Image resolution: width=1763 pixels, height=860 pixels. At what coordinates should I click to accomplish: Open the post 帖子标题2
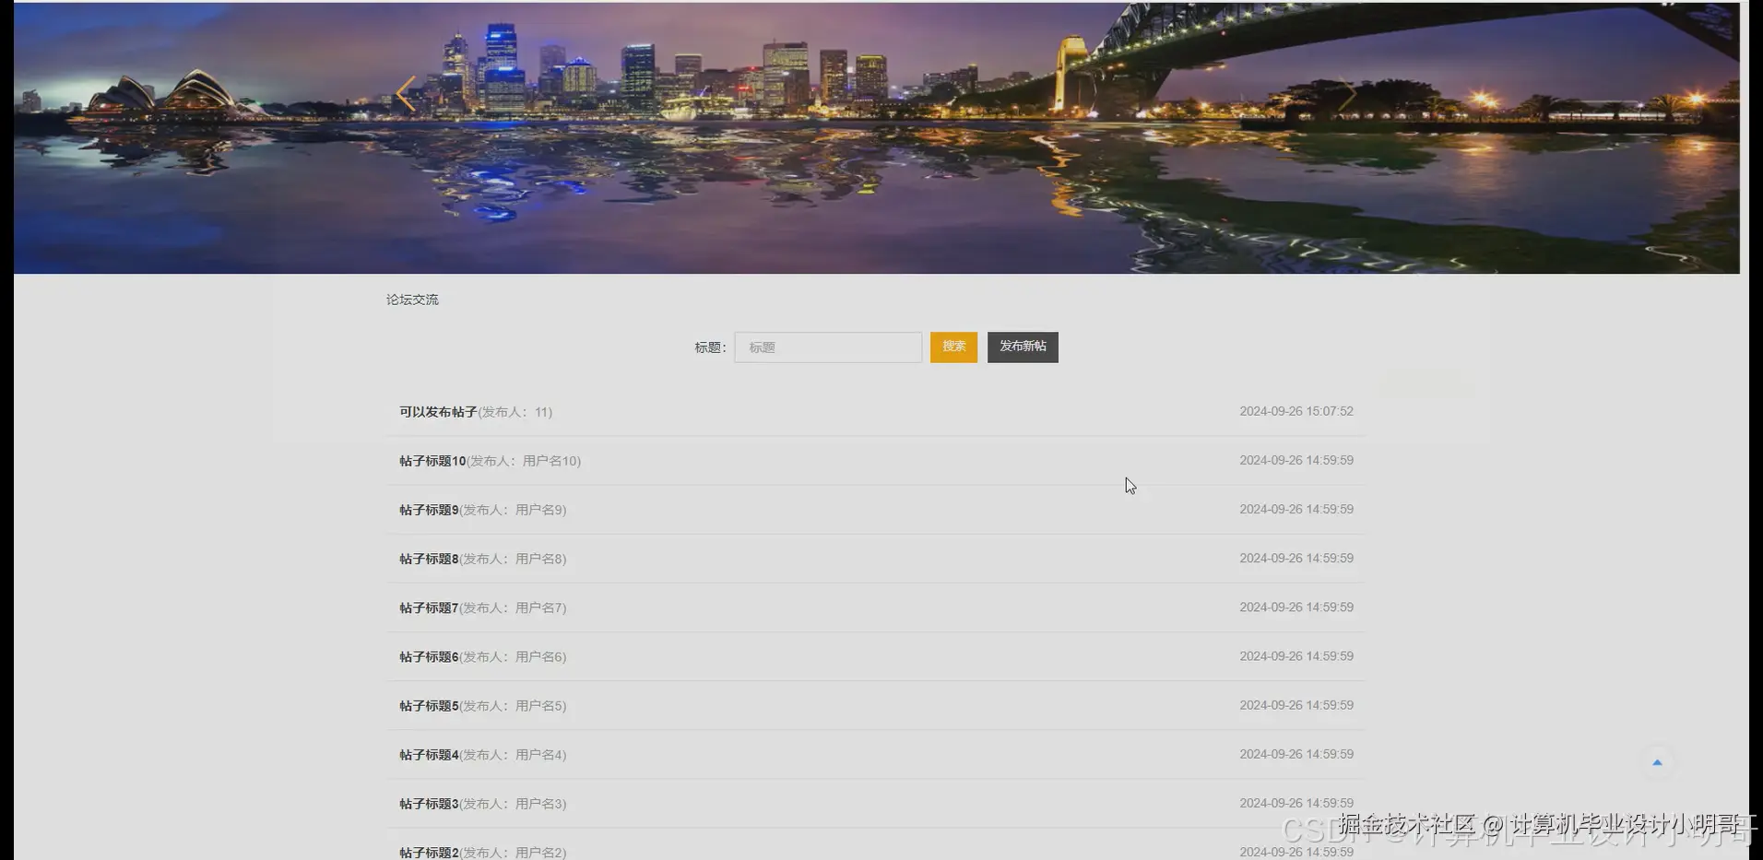point(428,850)
